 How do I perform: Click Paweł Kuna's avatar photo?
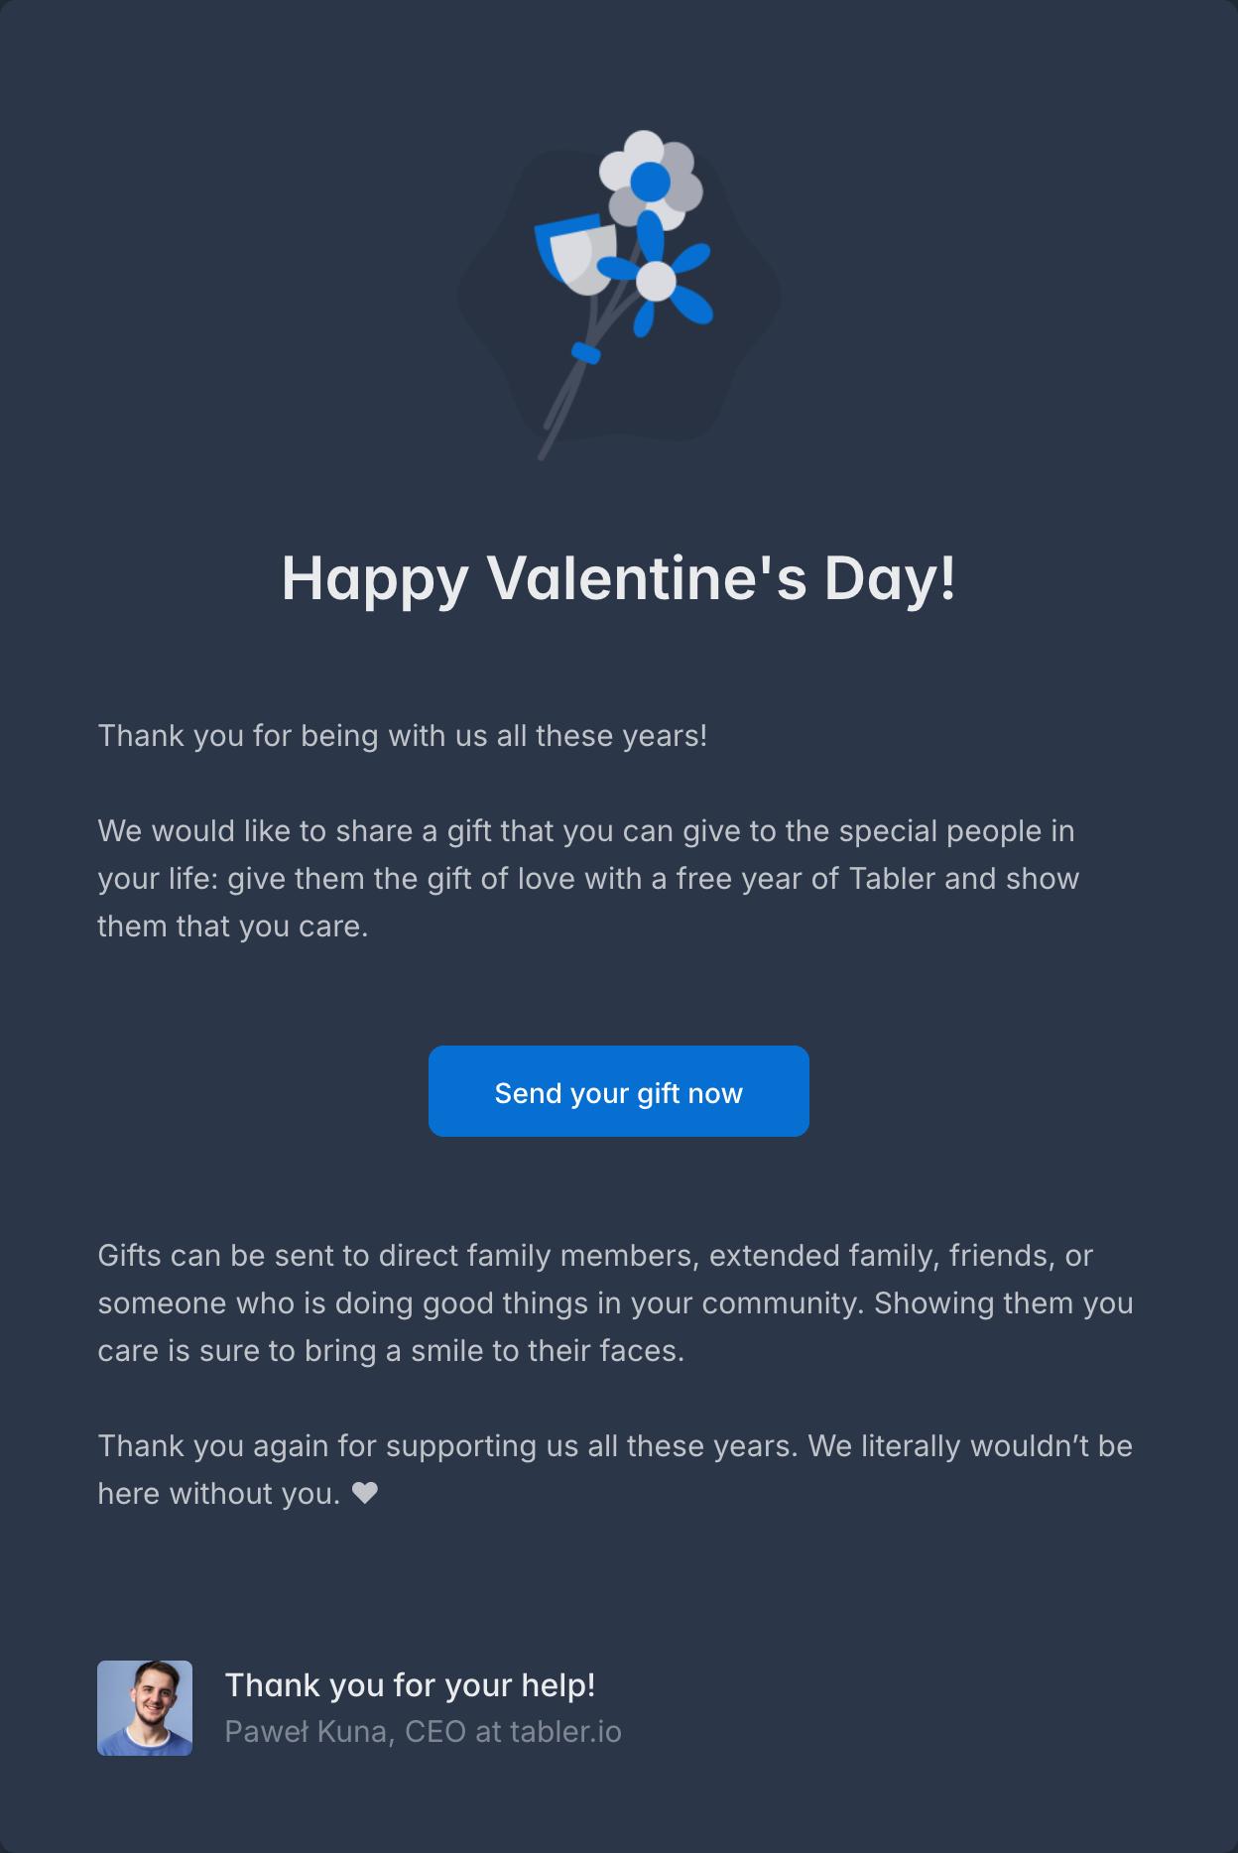point(145,1708)
